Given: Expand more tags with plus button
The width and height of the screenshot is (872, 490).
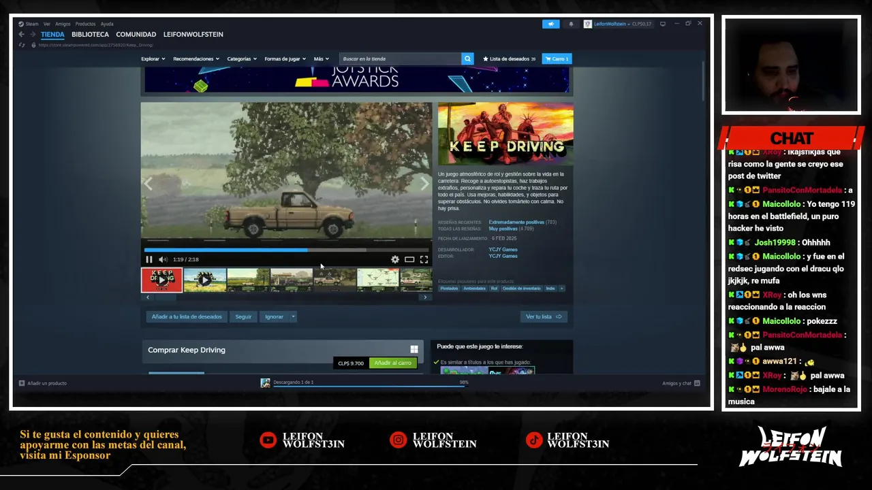Looking at the screenshot, I should coord(562,289).
